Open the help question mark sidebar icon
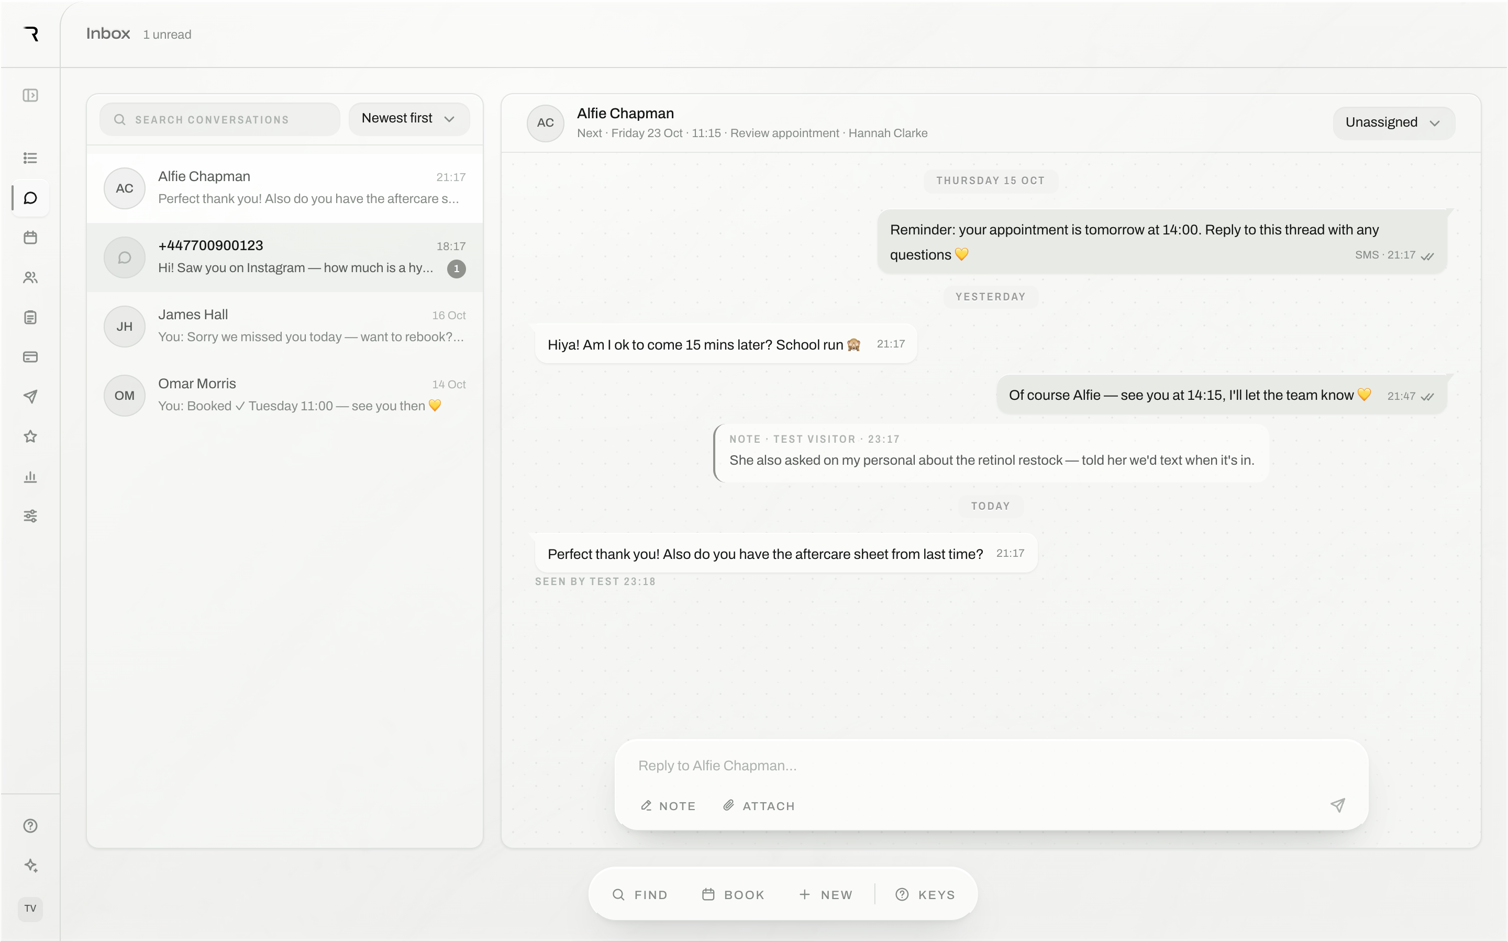 tap(30, 825)
